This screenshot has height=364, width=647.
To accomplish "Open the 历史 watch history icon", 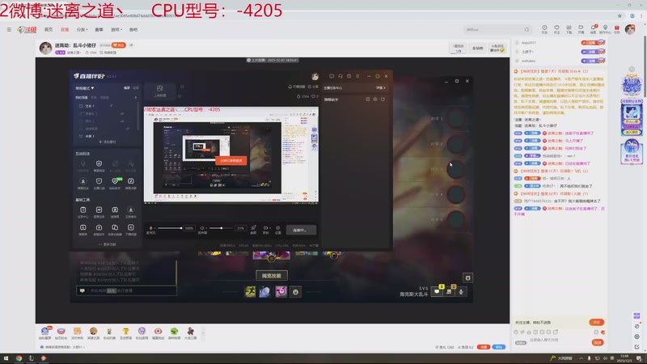I will coord(544,29).
